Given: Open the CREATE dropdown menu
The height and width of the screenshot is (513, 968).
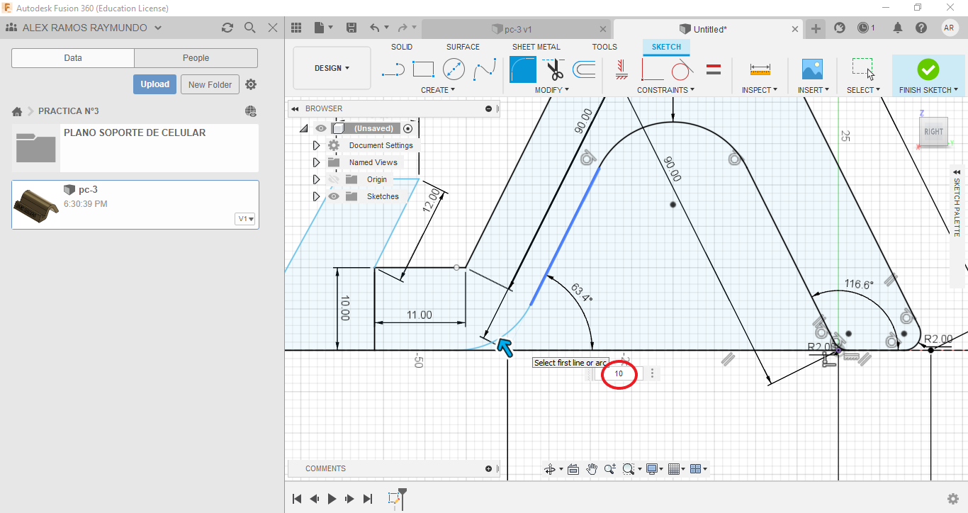Looking at the screenshot, I should click(x=438, y=90).
